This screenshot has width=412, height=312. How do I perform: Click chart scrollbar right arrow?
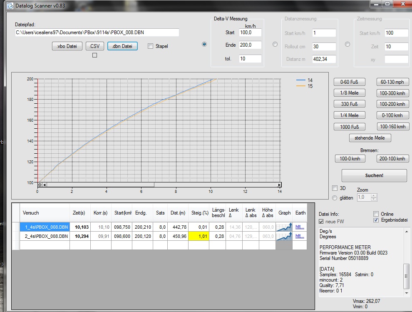click(x=279, y=185)
